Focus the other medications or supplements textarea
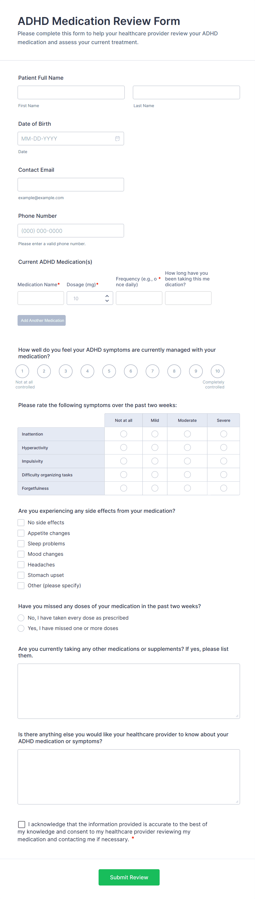This screenshot has width=255, height=899. click(129, 691)
